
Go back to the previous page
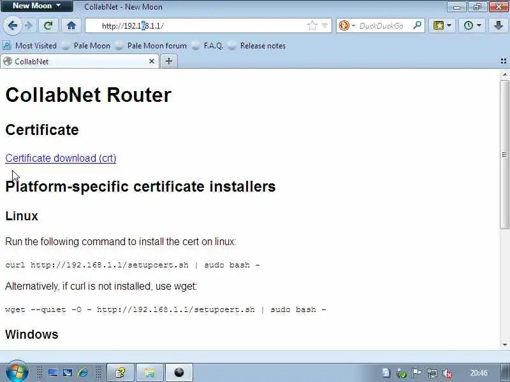pos(13,25)
